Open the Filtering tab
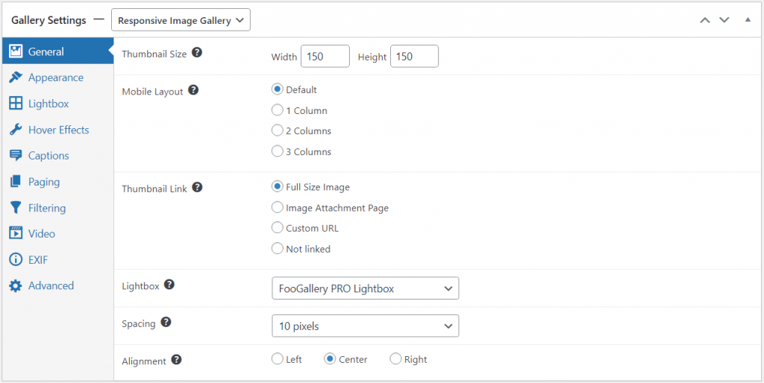The height and width of the screenshot is (383, 764). coord(58,208)
